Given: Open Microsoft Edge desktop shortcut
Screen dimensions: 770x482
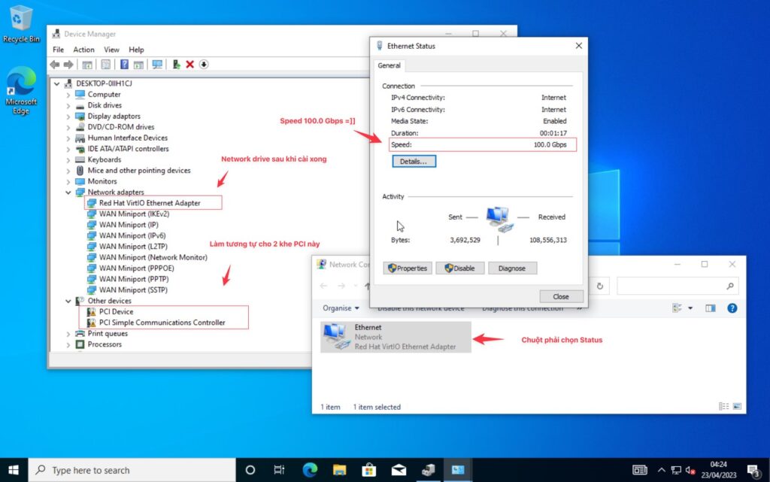Looking at the screenshot, I should [20, 91].
